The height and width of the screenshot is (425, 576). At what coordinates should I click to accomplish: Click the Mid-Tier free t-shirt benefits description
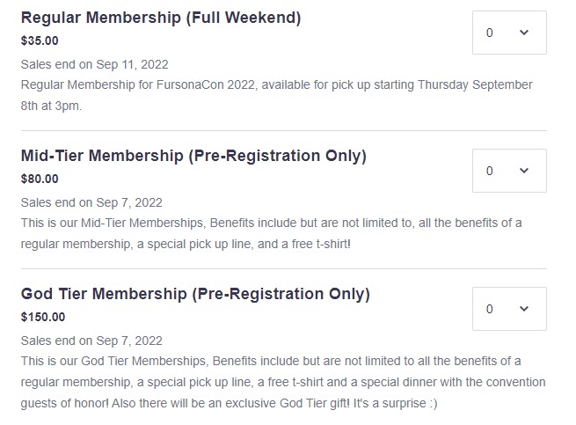271,233
